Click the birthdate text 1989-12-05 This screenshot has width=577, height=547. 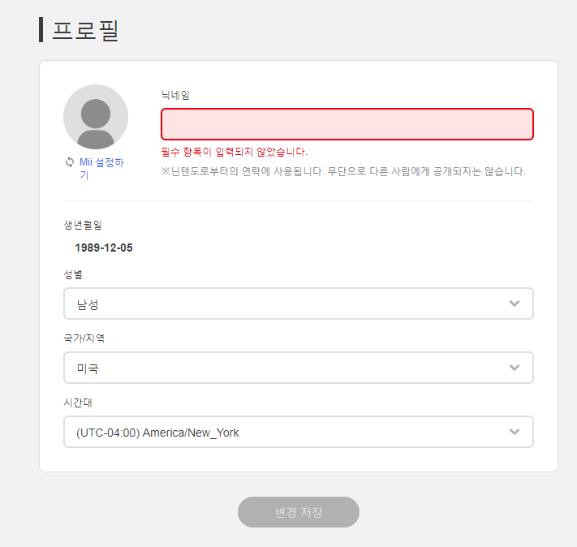[x=104, y=248]
